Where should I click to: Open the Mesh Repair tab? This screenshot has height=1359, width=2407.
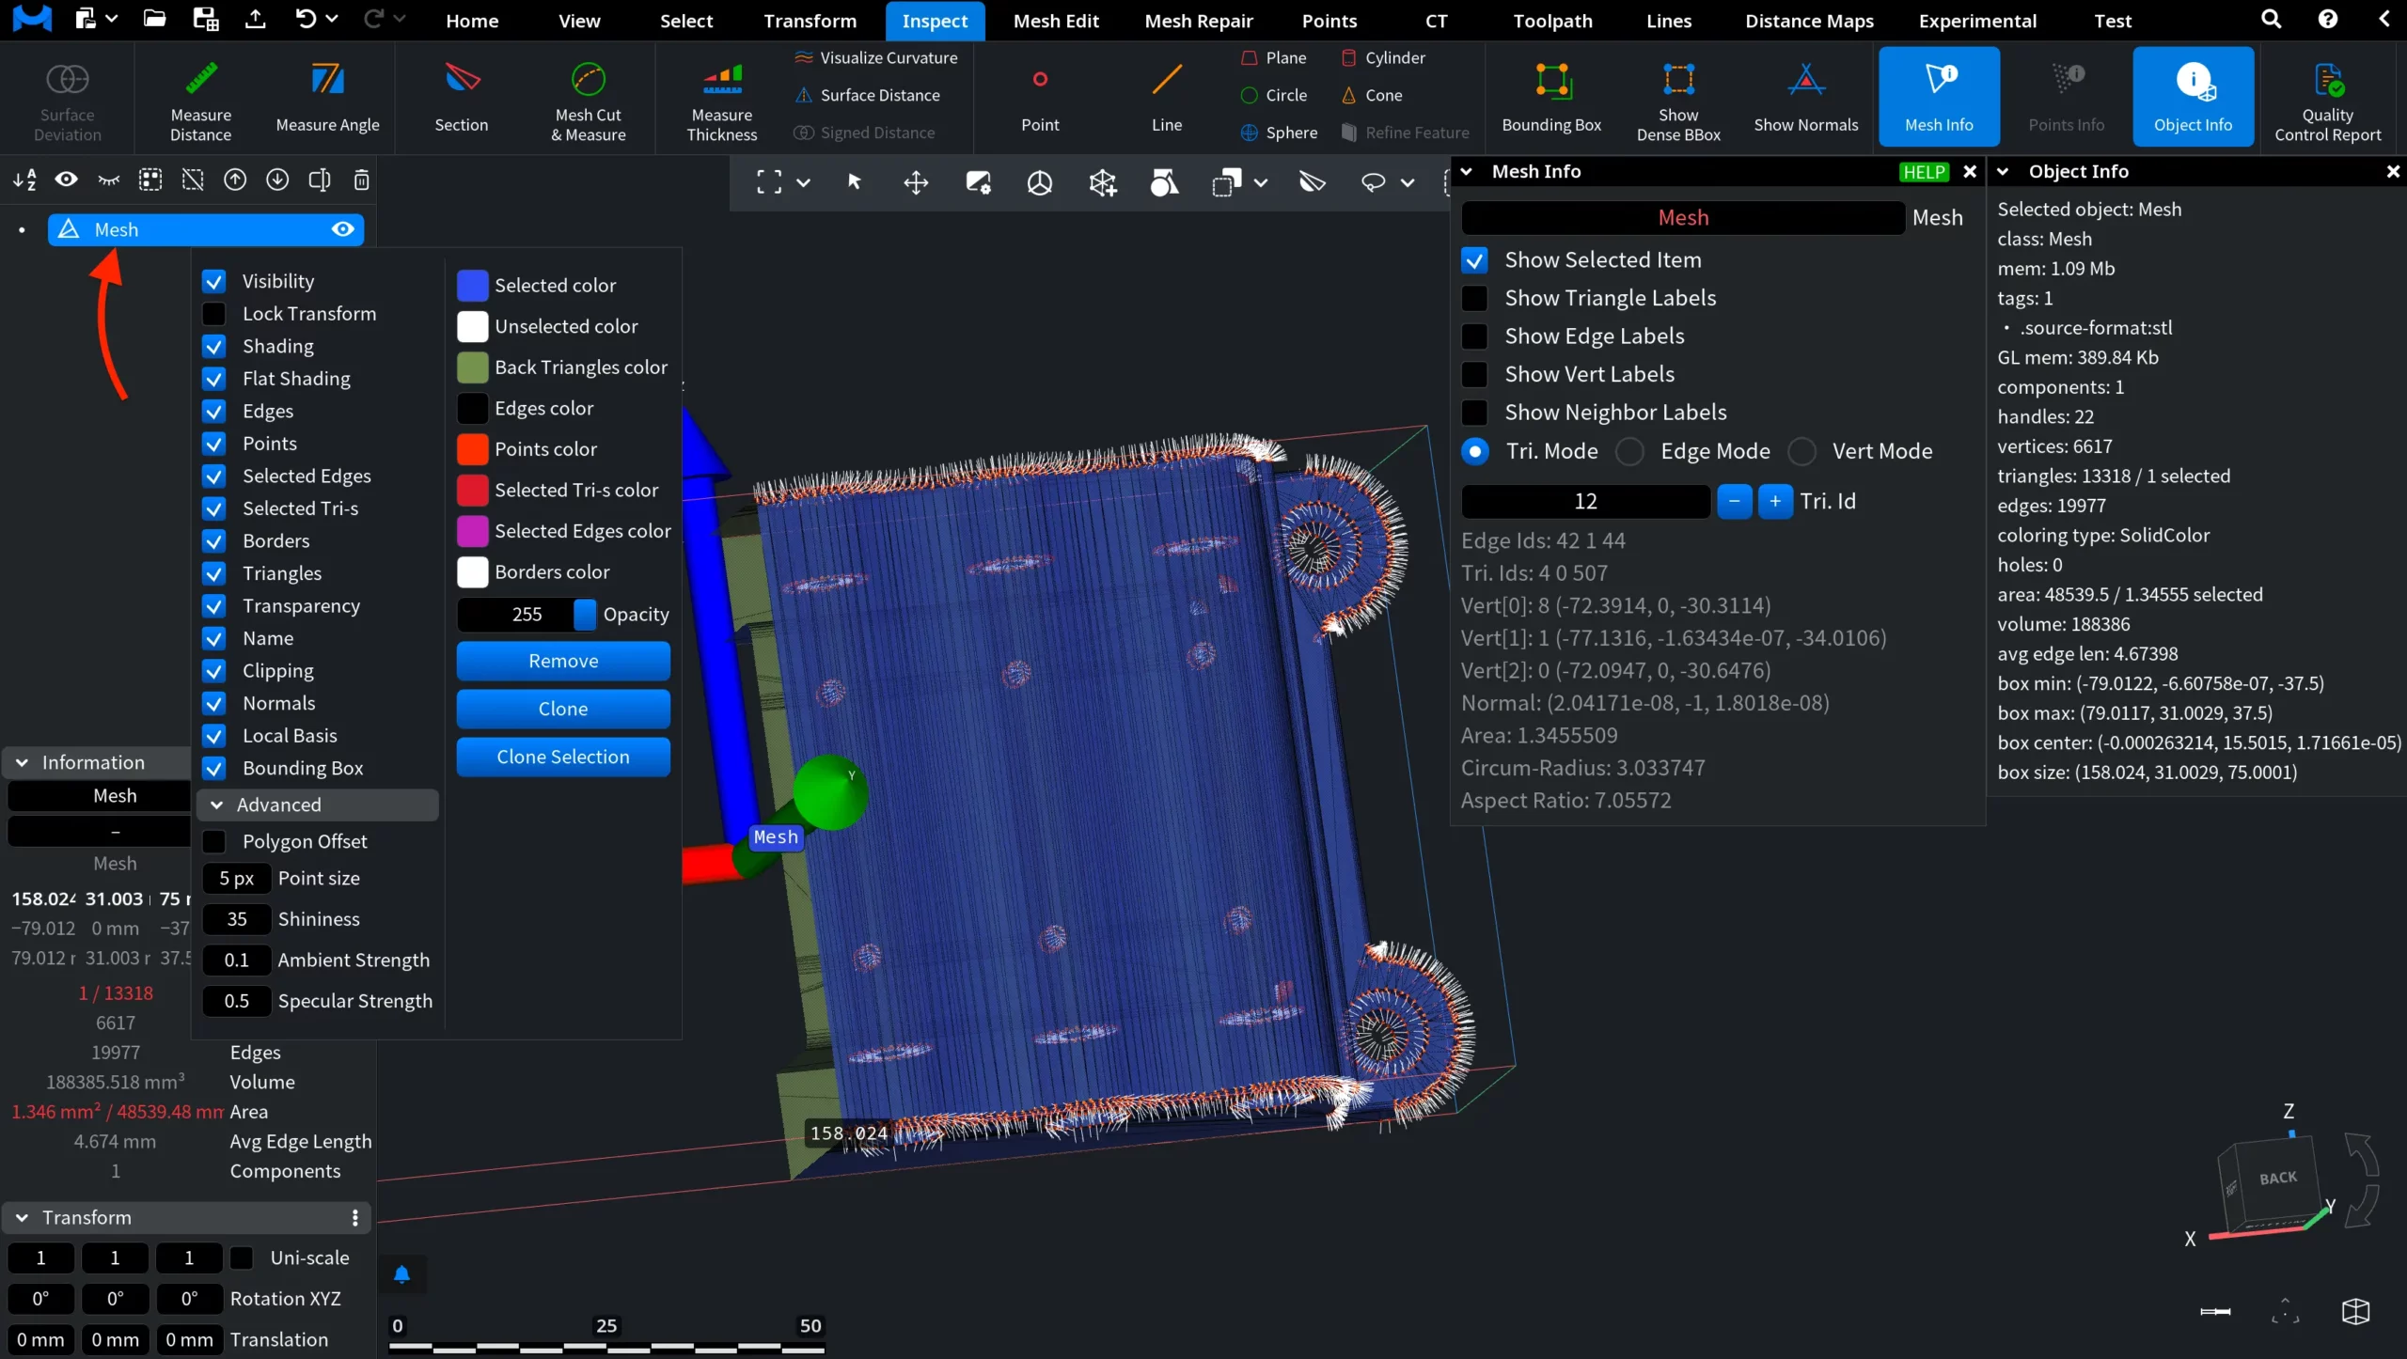tap(1199, 21)
